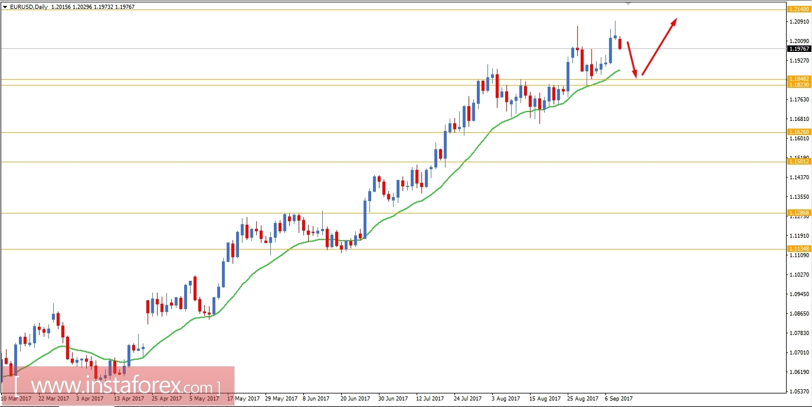
Task: Click the black 1.19767 current price tag
Action: tap(800, 49)
